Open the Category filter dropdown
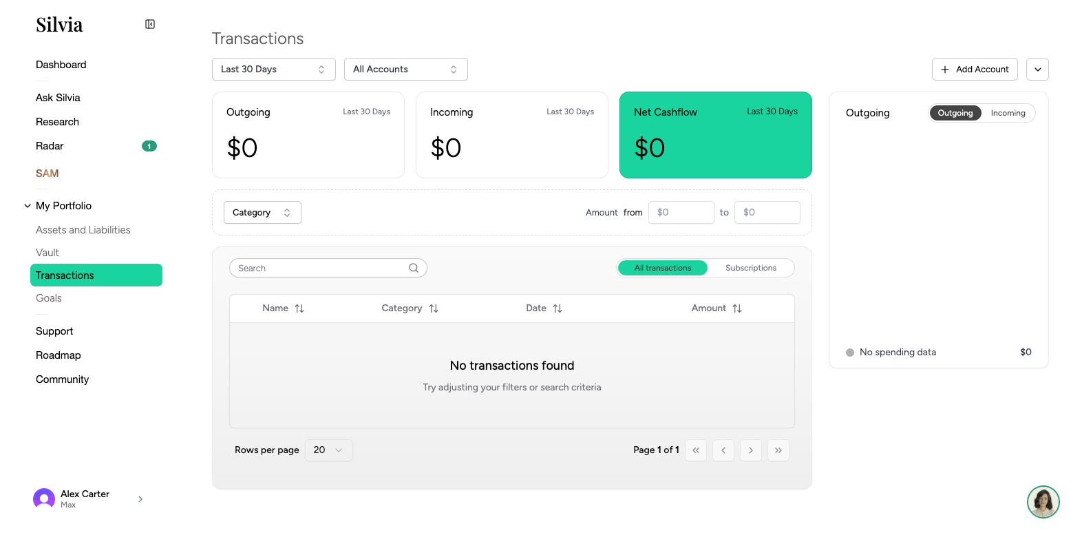This screenshot has height=535, width=1082. point(262,213)
